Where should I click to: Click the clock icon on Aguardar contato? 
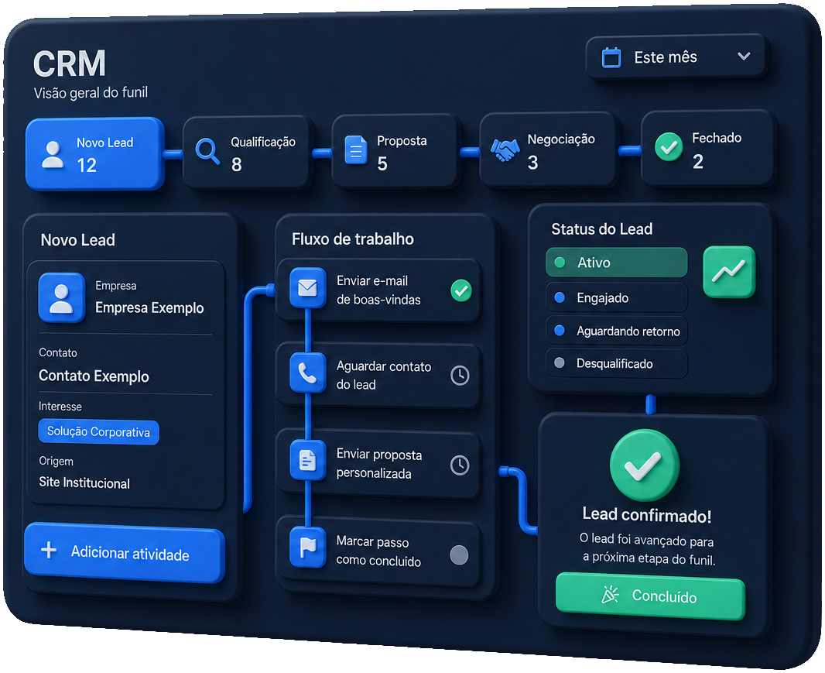tap(460, 376)
